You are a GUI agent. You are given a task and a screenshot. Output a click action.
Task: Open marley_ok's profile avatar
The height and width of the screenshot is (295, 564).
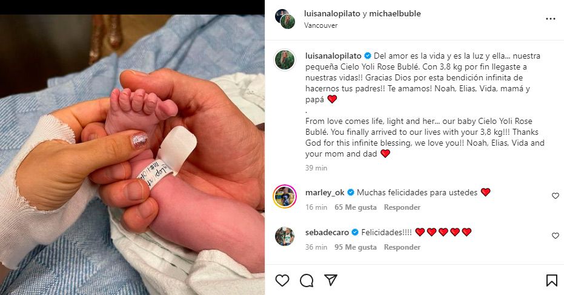(285, 196)
